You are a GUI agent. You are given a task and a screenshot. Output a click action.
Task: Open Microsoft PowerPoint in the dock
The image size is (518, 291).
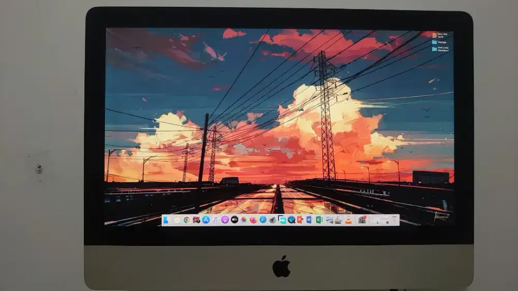[300, 220]
